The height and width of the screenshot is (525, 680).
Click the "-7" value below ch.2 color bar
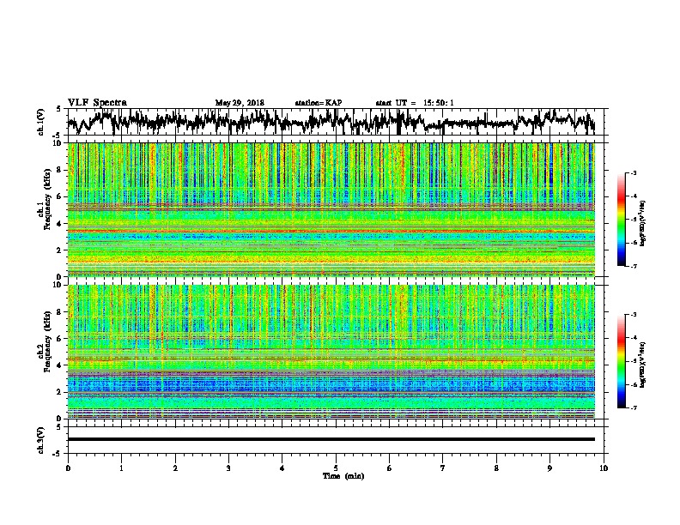[633, 407]
